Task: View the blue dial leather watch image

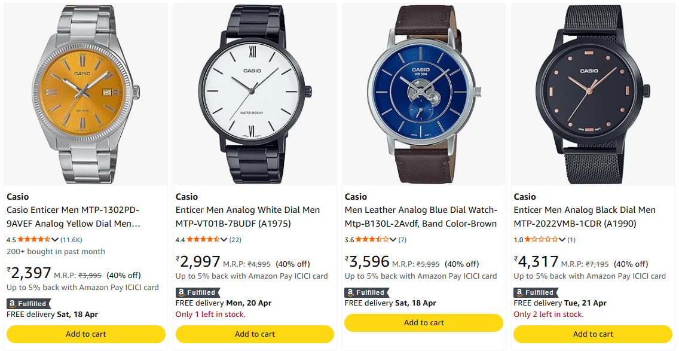Action: pos(424,93)
